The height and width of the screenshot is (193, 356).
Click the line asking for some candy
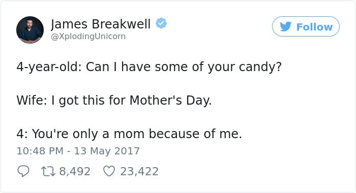point(149,67)
